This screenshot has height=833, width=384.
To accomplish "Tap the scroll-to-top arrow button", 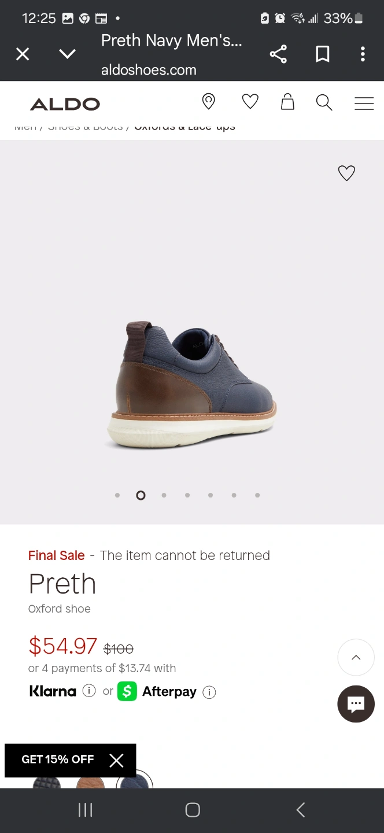I will pyautogui.click(x=356, y=657).
